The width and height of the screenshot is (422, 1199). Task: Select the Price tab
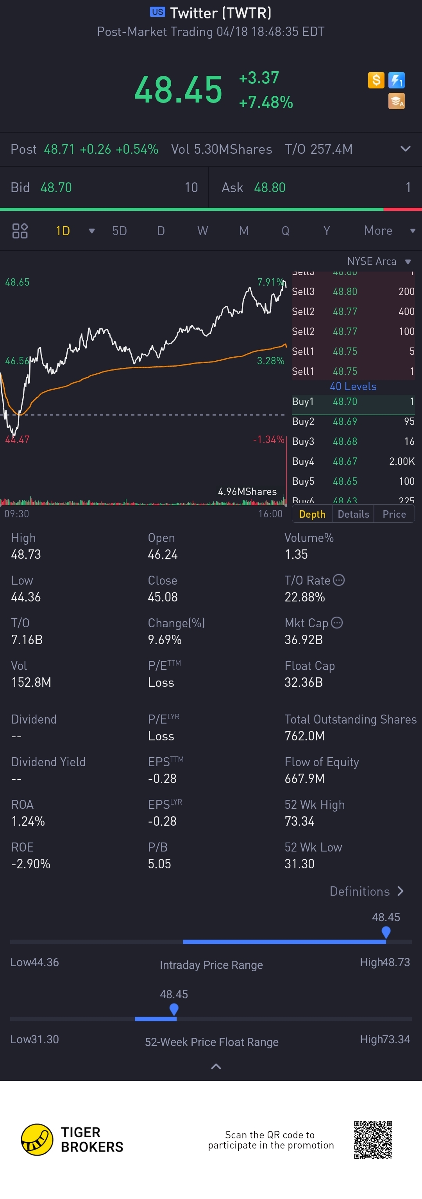pyautogui.click(x=394, y=514)
